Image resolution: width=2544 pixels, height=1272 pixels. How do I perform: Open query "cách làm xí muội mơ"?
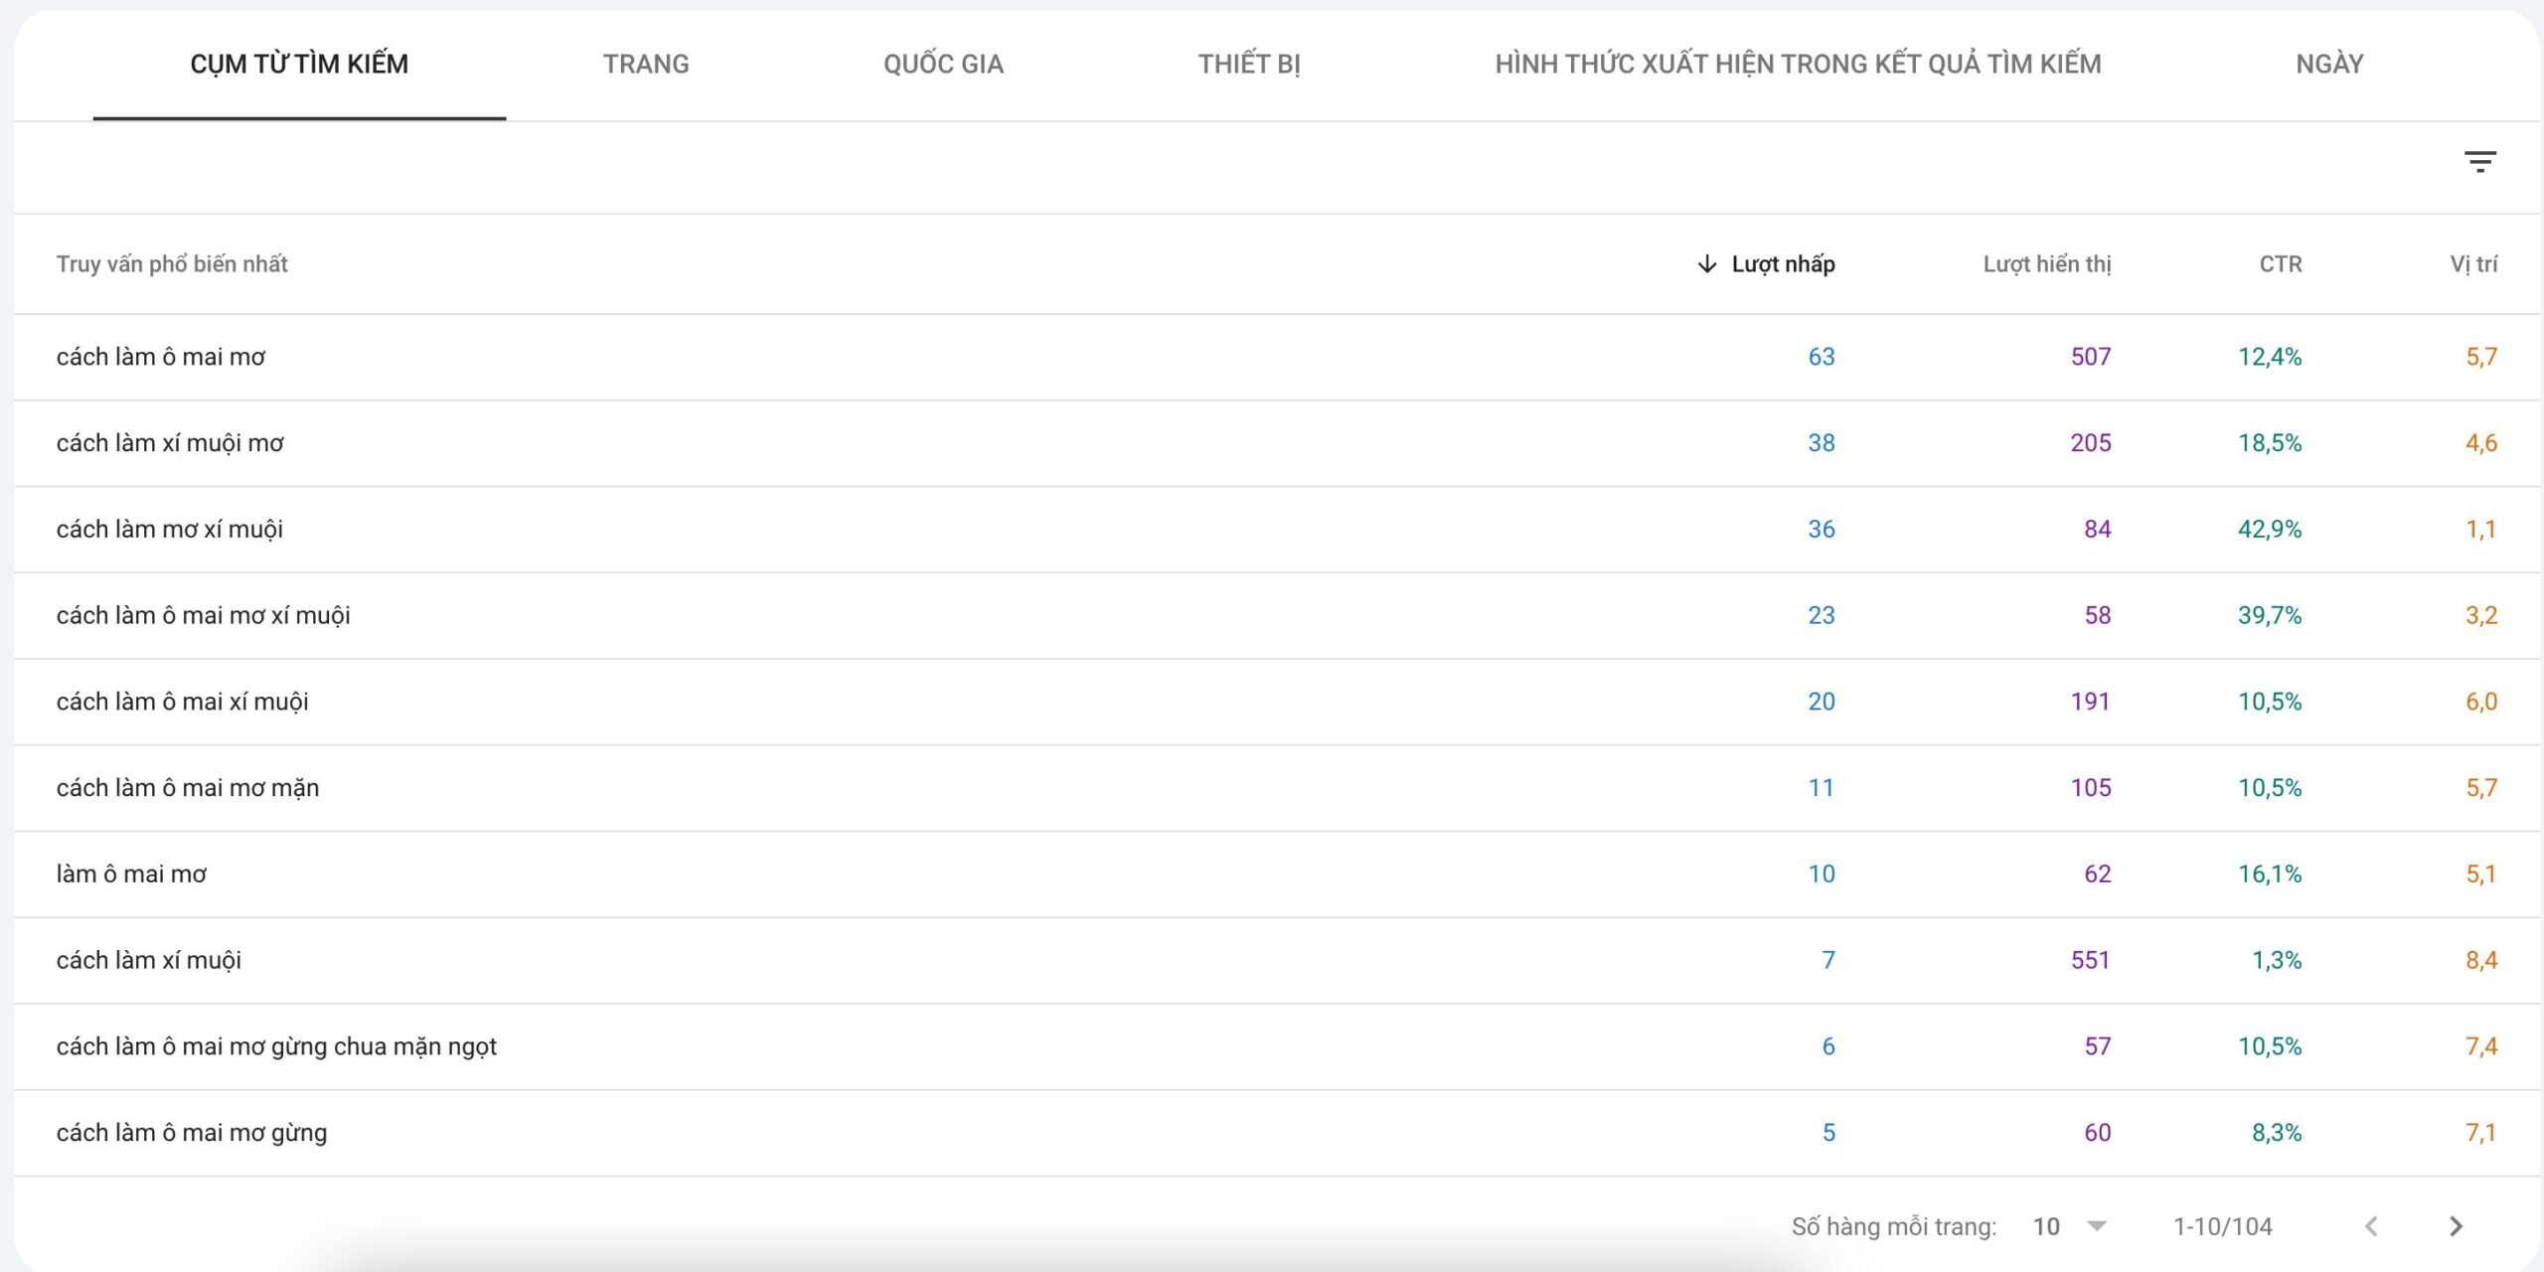click(170, 443)
